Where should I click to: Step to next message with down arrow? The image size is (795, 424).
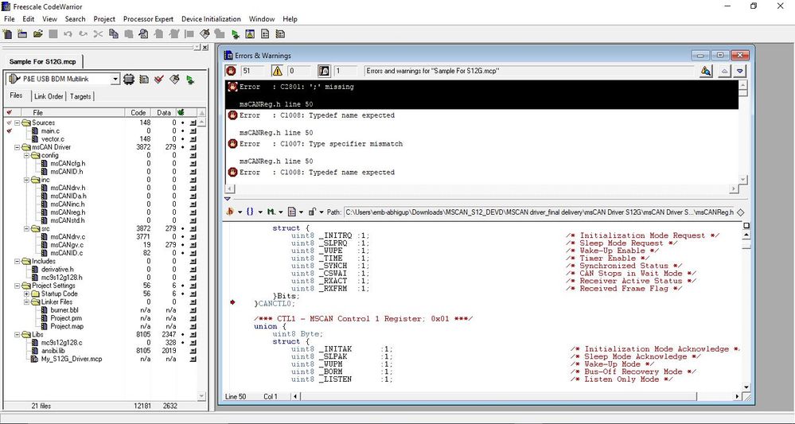pos(739,71)
